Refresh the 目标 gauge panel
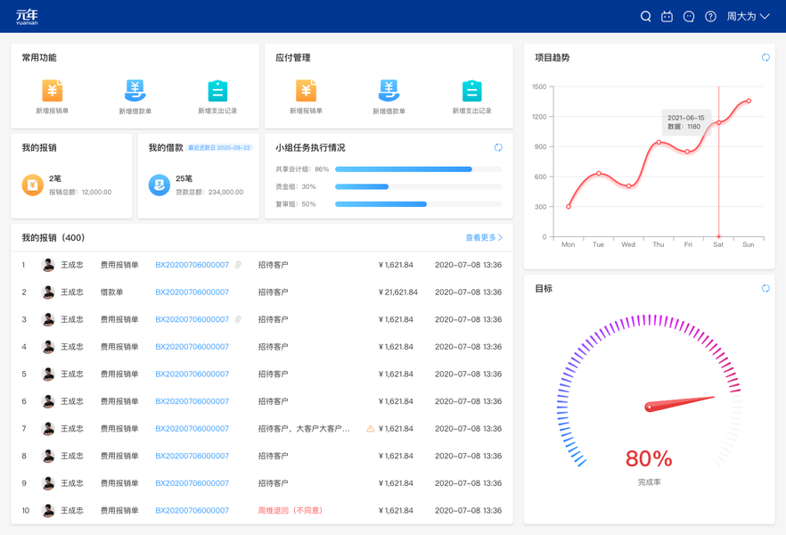 coord(766,288)
